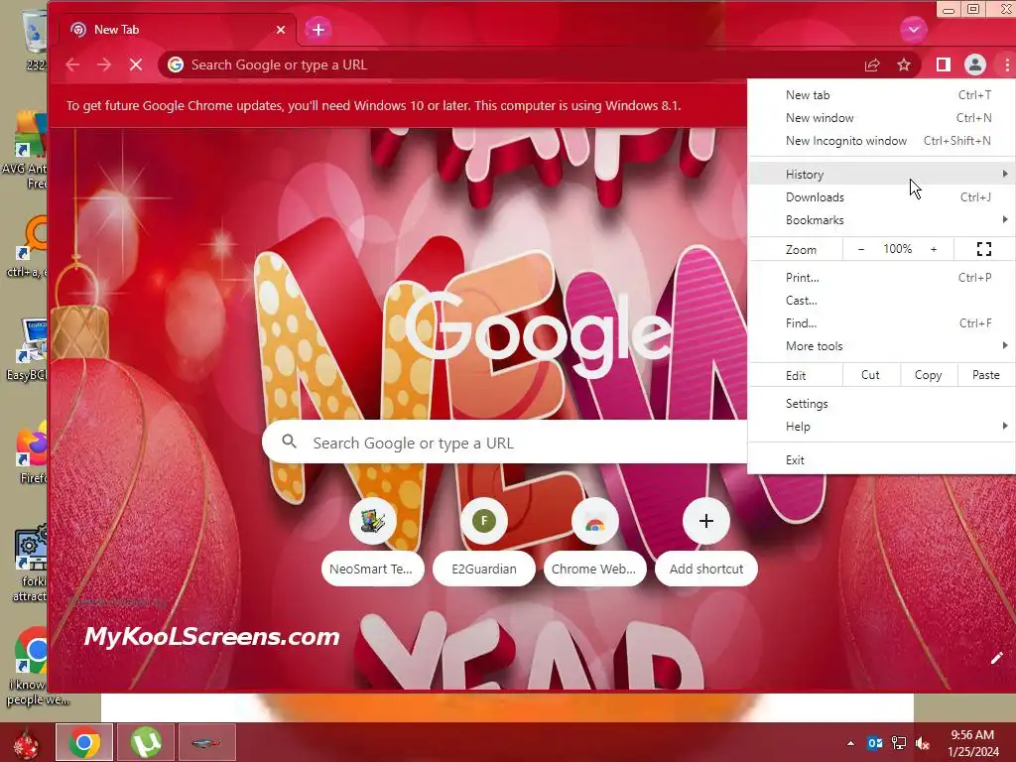
Task: Choose New Incognito window
Action: 882,141
